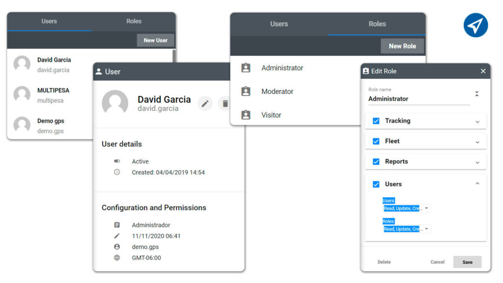Click the Administrator role badge icon

[x=246, y=68]
